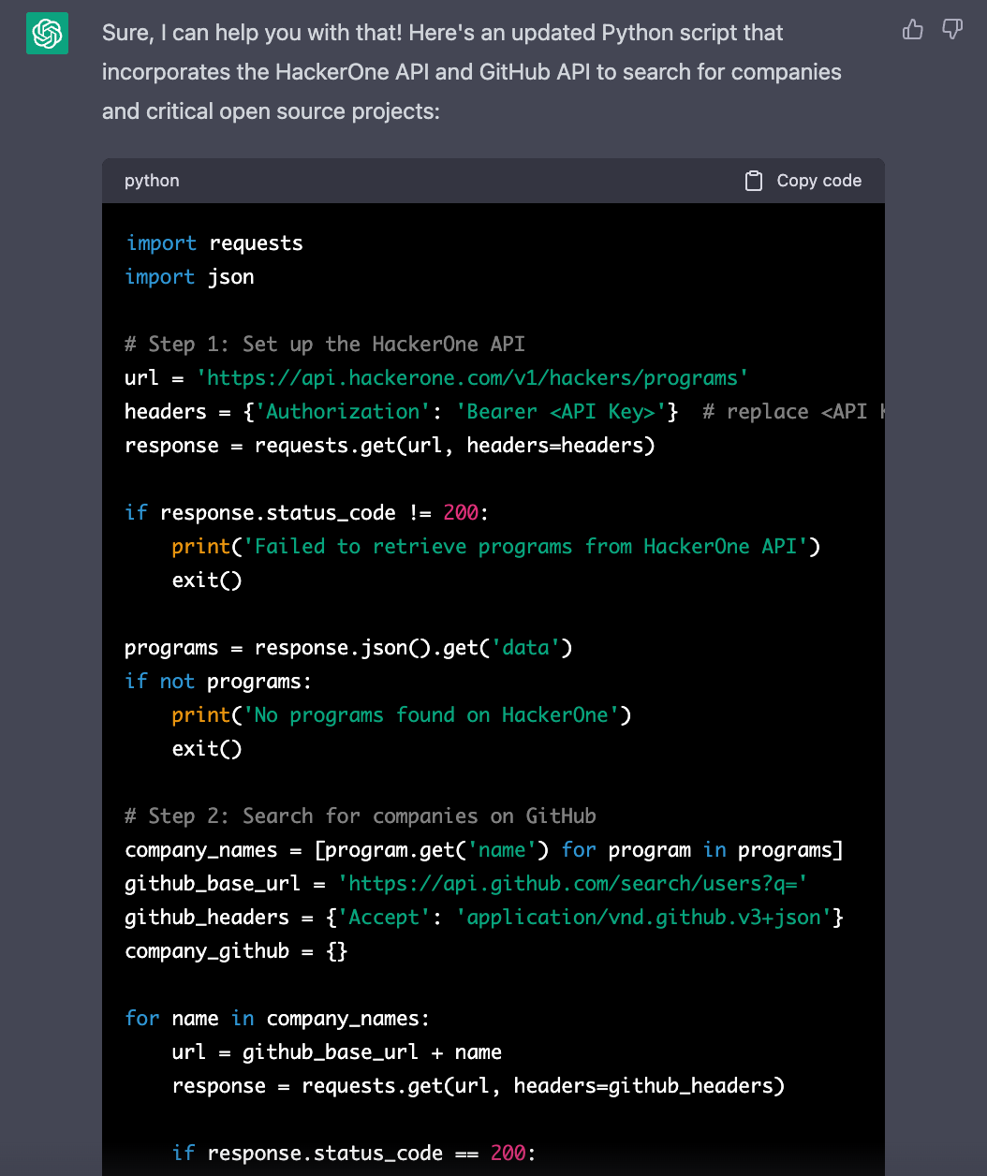Give the response a thumbs up
Viewport: 987px width, 1176px height.
913,30
